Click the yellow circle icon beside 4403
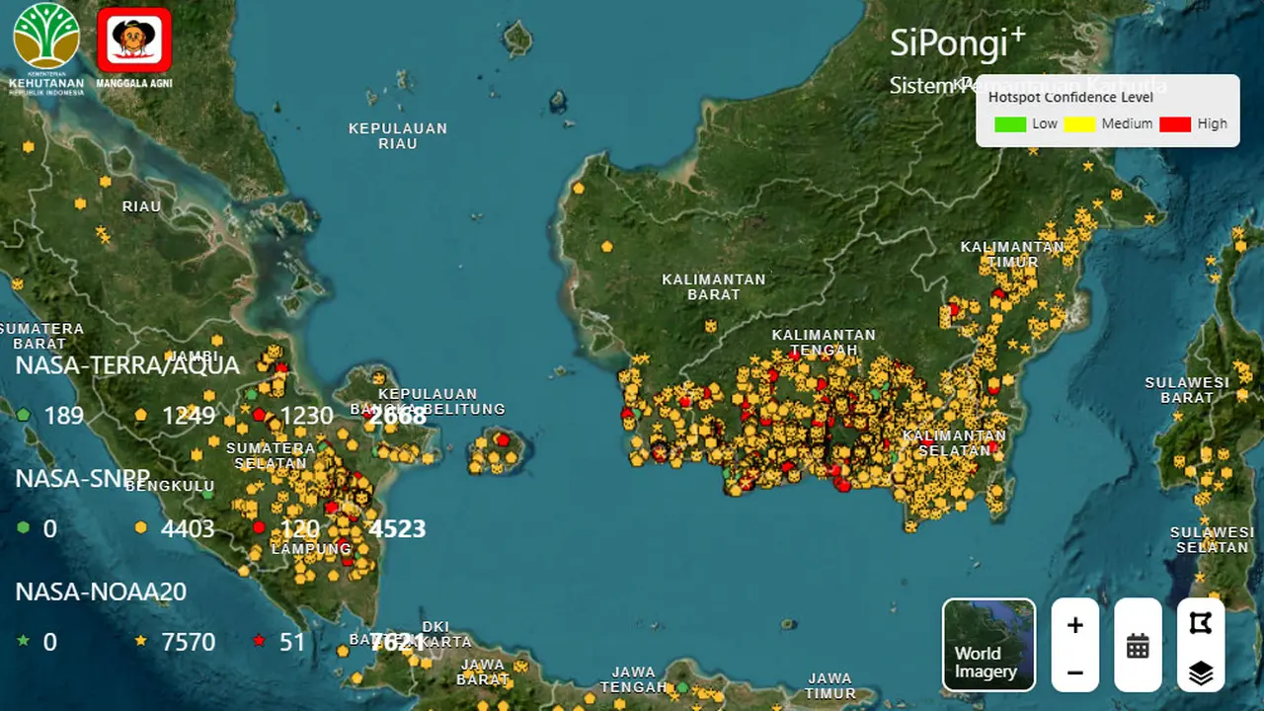1264x711 pixels. (140, 528)
